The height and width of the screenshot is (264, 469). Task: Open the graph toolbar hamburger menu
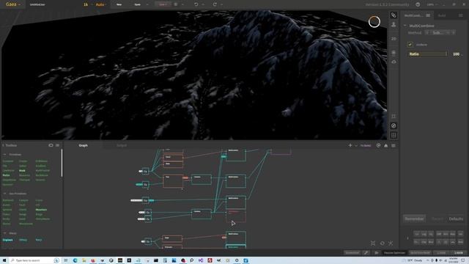[394, 145]
